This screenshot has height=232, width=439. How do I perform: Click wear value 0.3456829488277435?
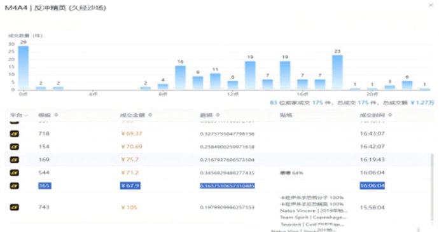point(227,173)
